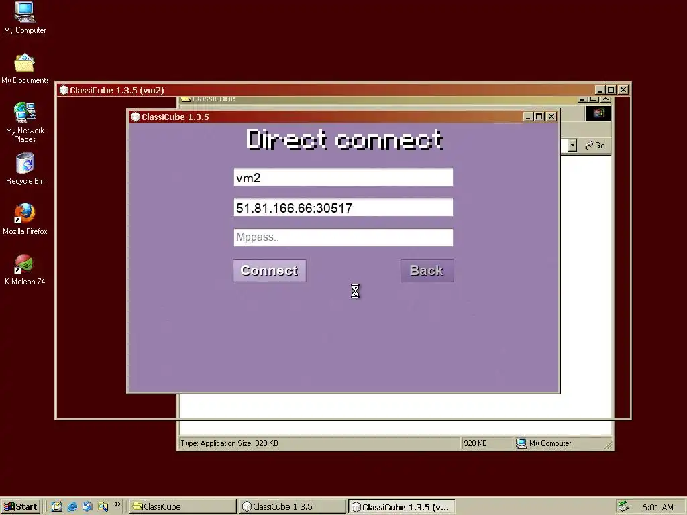Image resolution: width=687 pixels, height=515 pixels.
Task: Click the server address field 51.81.166.66:30517
Action: (x=343, y=208)
